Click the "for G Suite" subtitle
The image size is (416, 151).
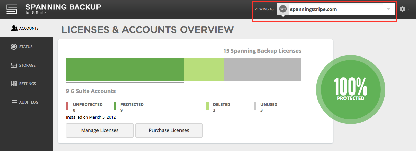[35, 13]
